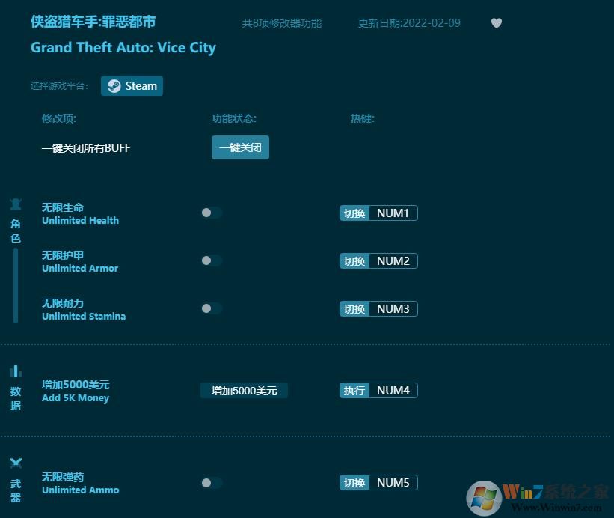The image size is (614, 518).
Task: Click the heart favorite icon
Action: point(496,23)
